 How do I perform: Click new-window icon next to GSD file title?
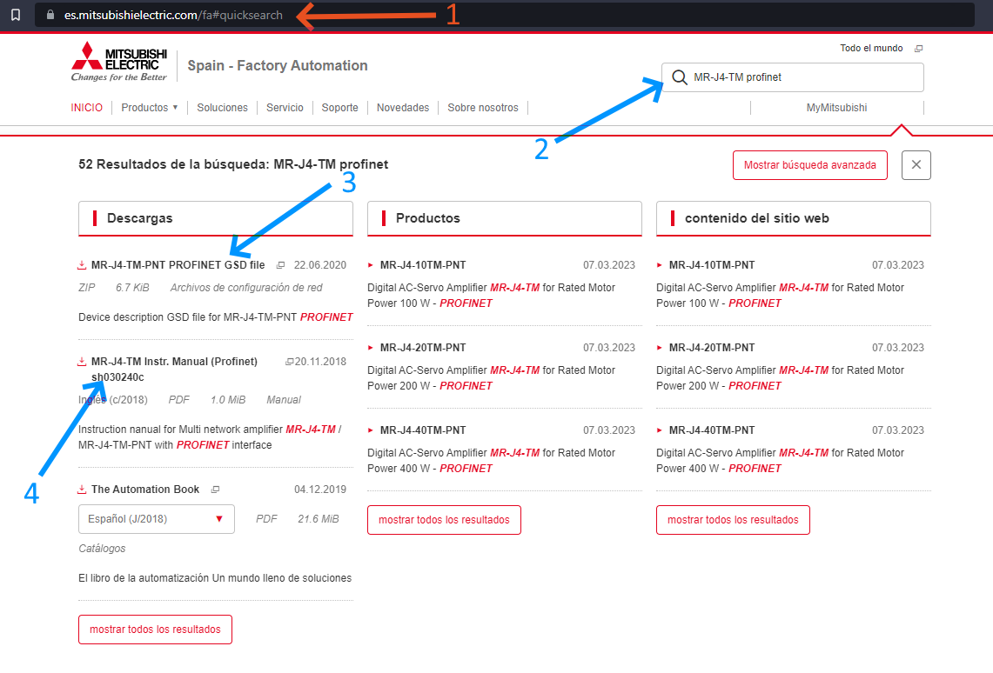(280, 266)
